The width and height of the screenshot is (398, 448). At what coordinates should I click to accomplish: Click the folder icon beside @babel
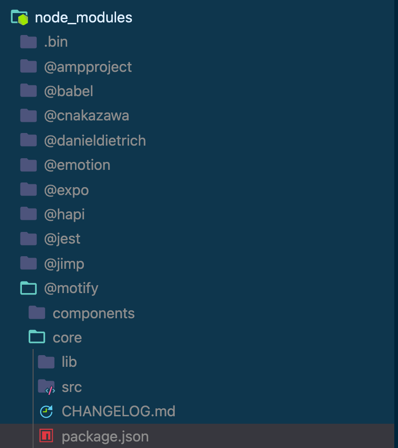(x=28, y=91)
